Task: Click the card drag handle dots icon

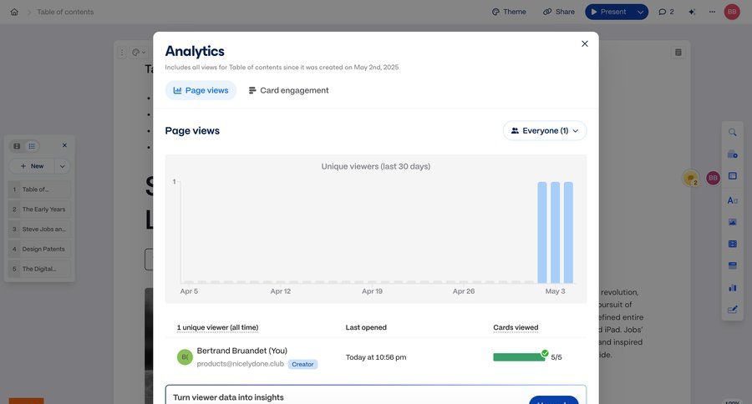Action: point(122,53)
